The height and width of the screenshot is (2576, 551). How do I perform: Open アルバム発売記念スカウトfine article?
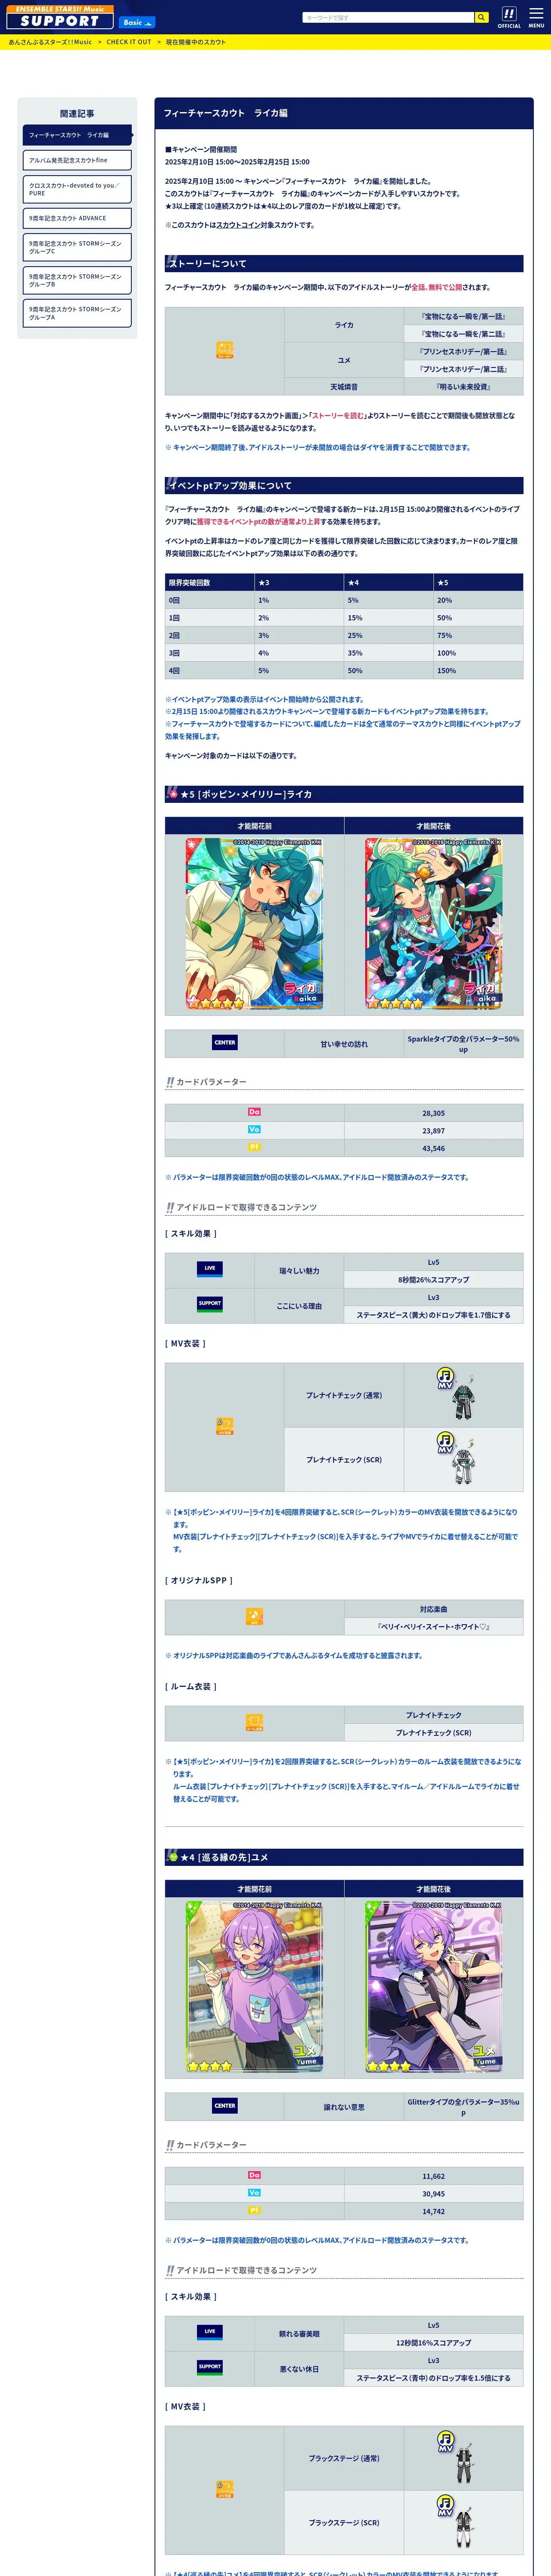[77, 160]
